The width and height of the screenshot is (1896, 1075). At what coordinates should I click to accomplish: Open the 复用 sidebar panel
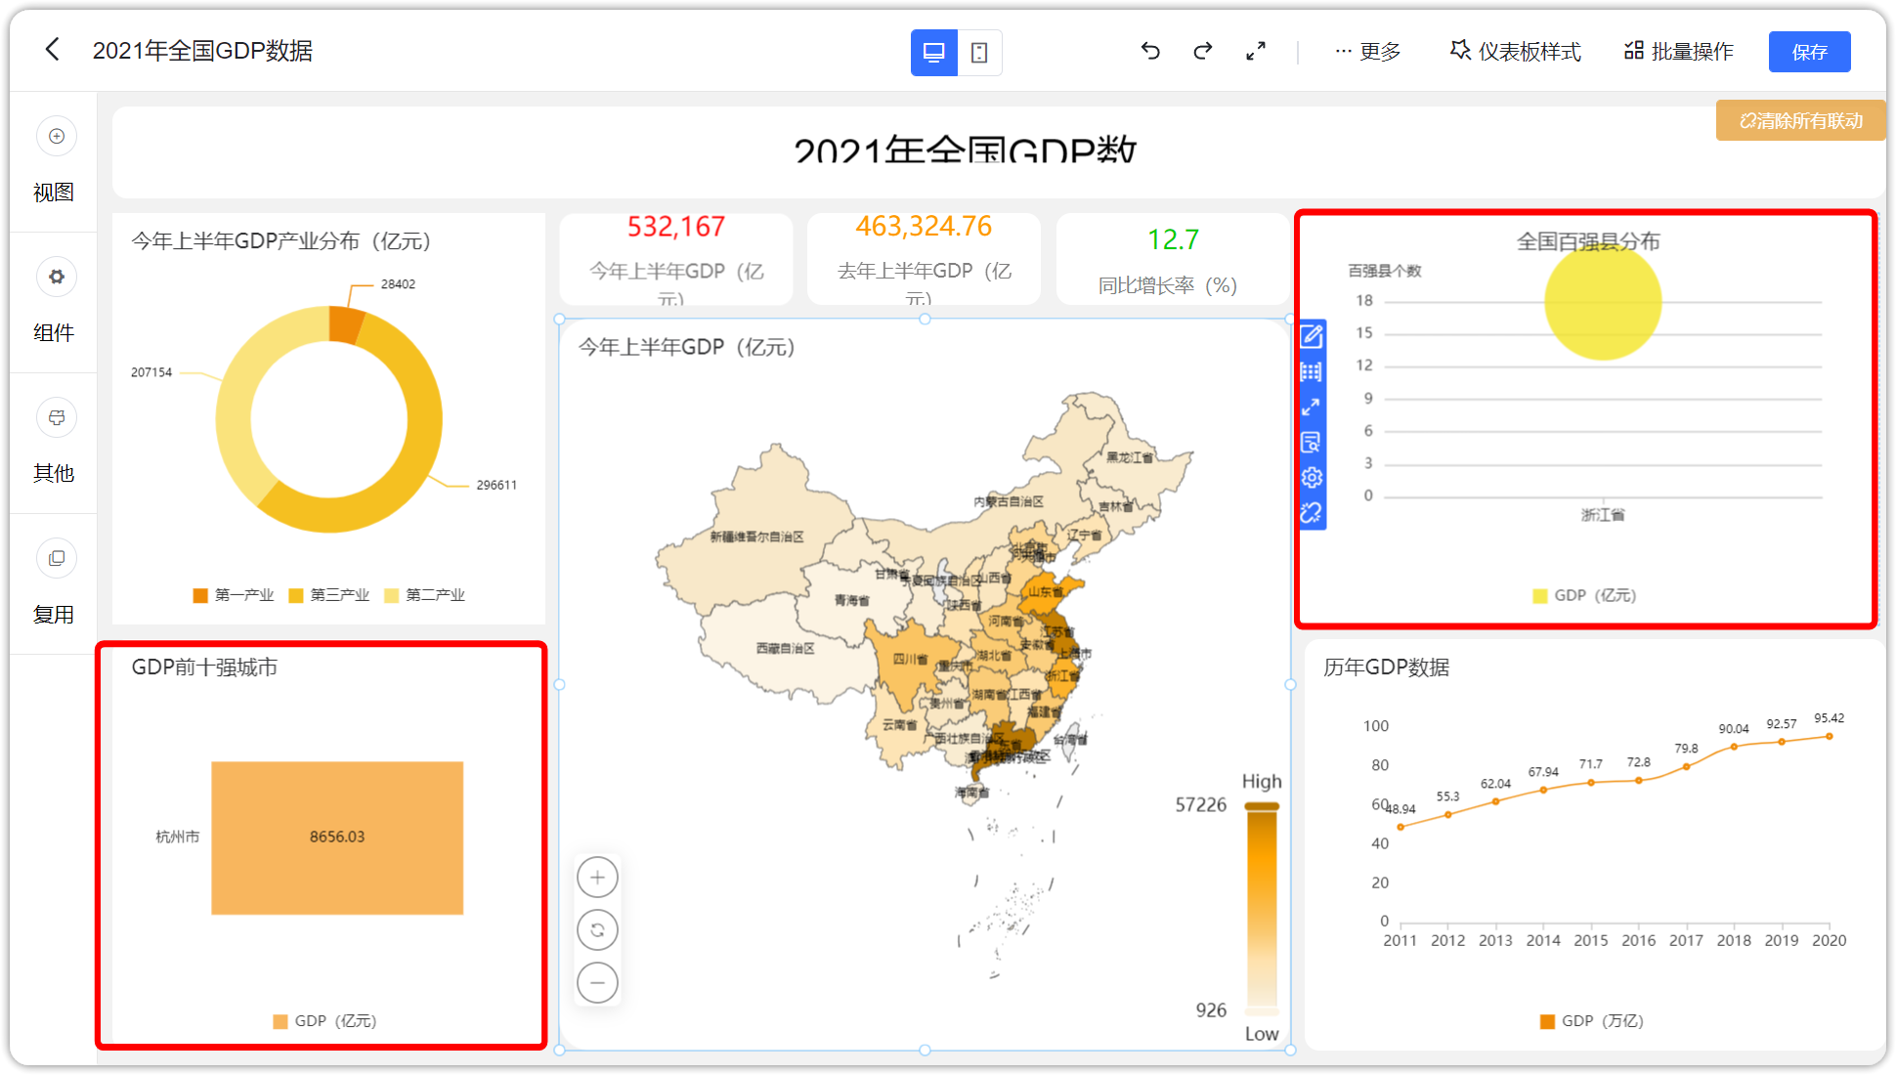54,584
